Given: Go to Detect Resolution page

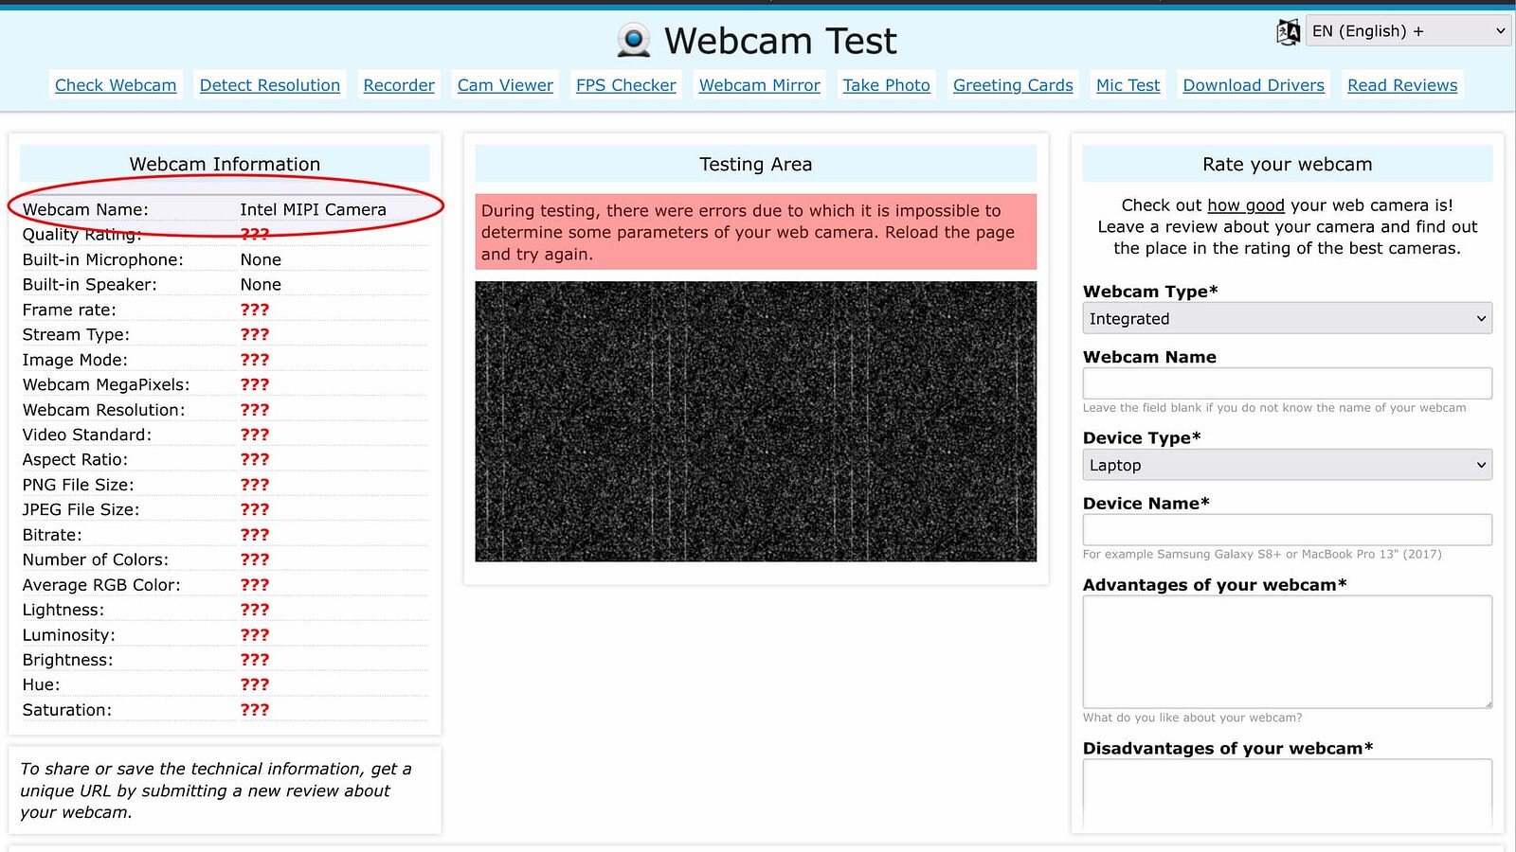Looking at the screenshot, I should 270,85.
